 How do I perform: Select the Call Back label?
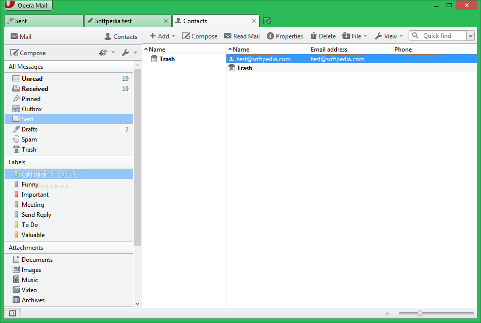pyautogui.click(x=69, y=174)
